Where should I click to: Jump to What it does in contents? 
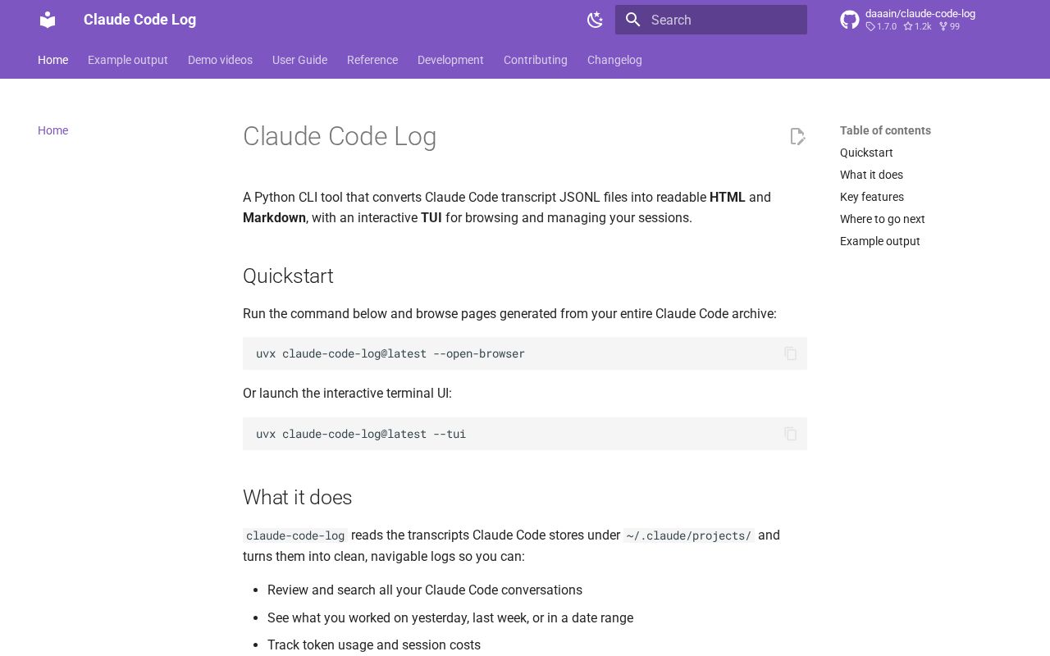(871, 175)
